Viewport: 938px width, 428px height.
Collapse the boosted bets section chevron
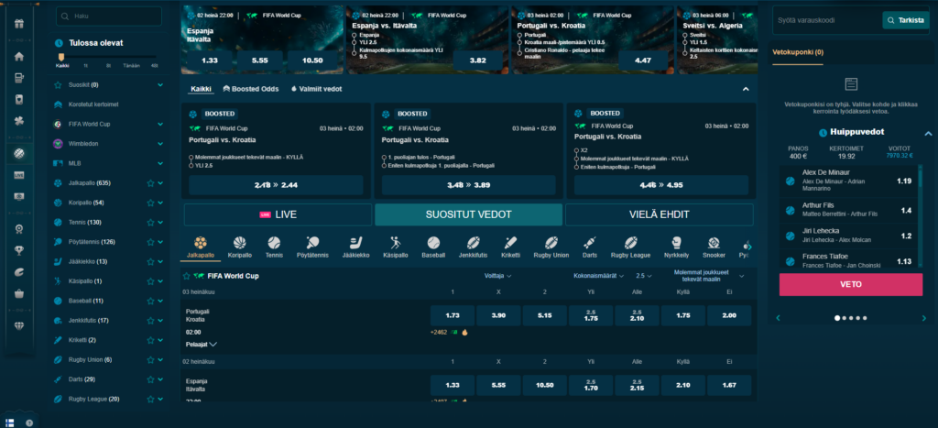point(746,89)
